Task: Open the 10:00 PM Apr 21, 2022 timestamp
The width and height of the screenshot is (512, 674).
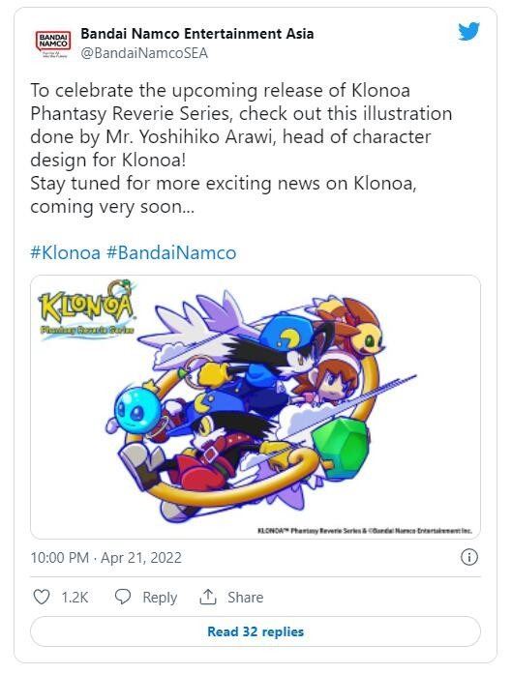Action: click(x=105, y=558)
